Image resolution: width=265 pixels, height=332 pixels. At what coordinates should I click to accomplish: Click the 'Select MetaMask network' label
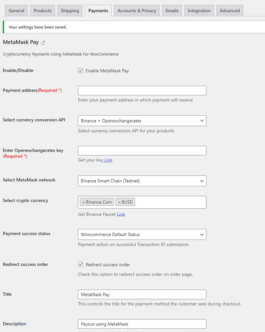(x=29, y=180)
